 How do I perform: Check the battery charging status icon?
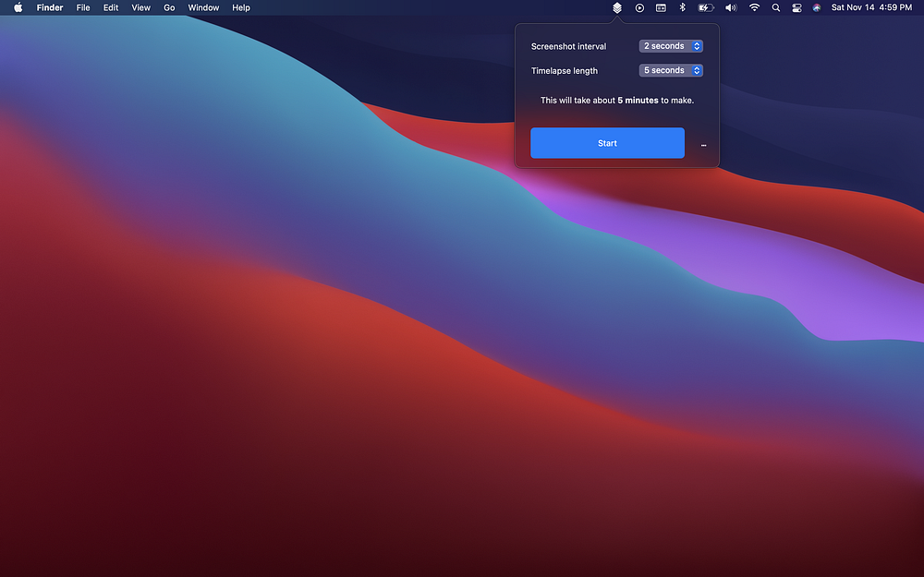[x=706, y=7]
